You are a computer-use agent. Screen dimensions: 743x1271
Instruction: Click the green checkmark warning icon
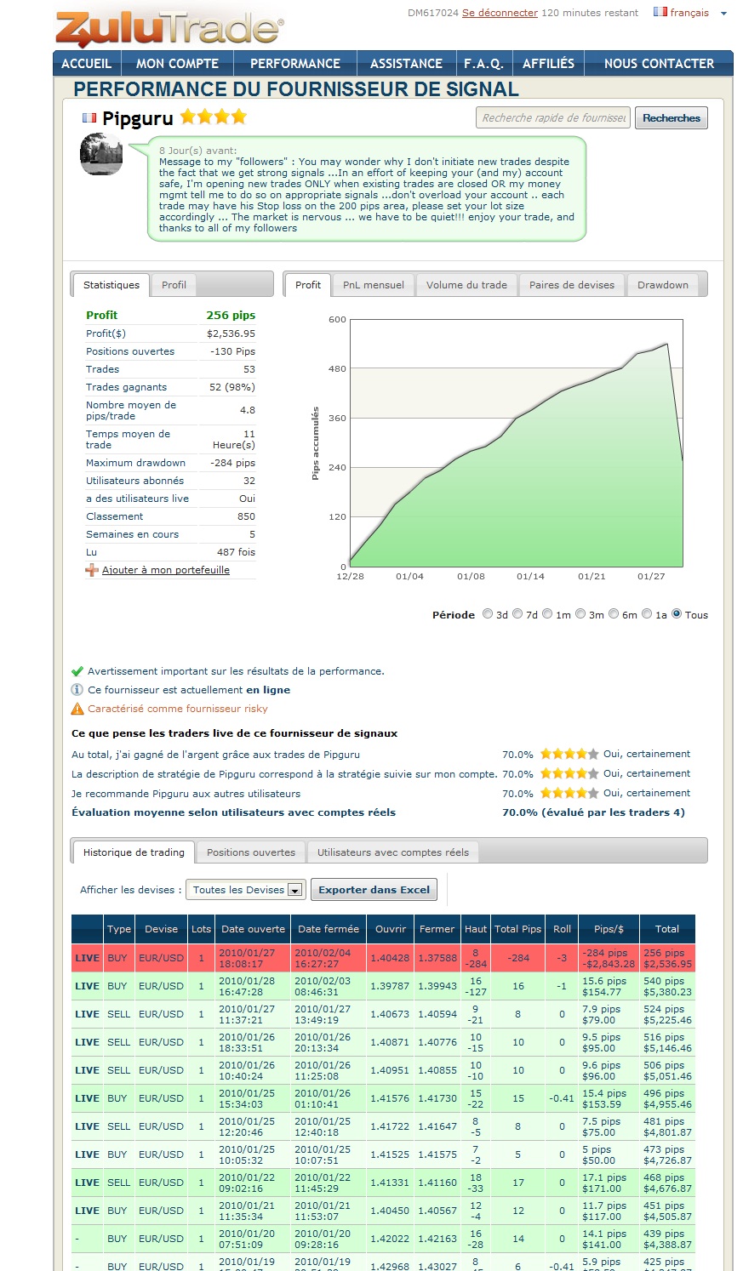[x=77, y=671]
